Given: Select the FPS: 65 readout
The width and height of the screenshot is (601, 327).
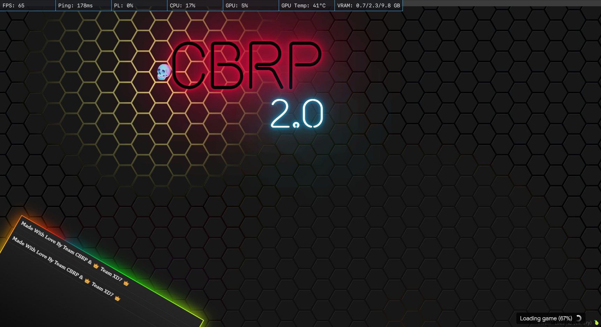Looking at the screenshot, I should (x=28, y=6).
